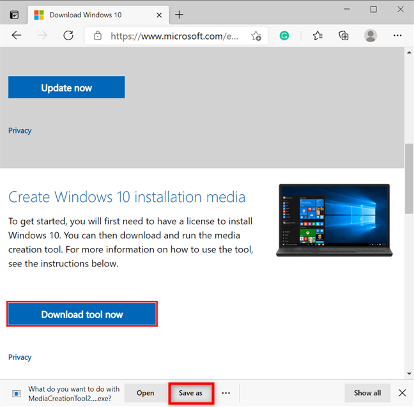The image size is (414, 407).
Task: Open the Collections icon
Action: coord(344,35)
